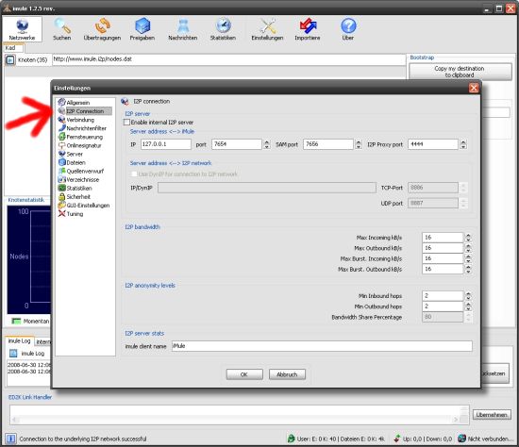Confirm settings with the OK button

[x=244, y=374]
